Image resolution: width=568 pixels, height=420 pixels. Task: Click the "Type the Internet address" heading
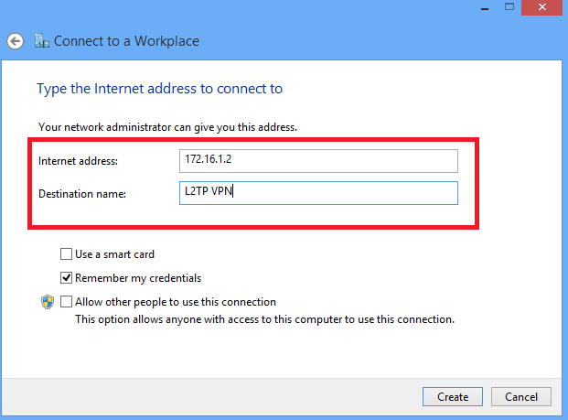(160, 89)
